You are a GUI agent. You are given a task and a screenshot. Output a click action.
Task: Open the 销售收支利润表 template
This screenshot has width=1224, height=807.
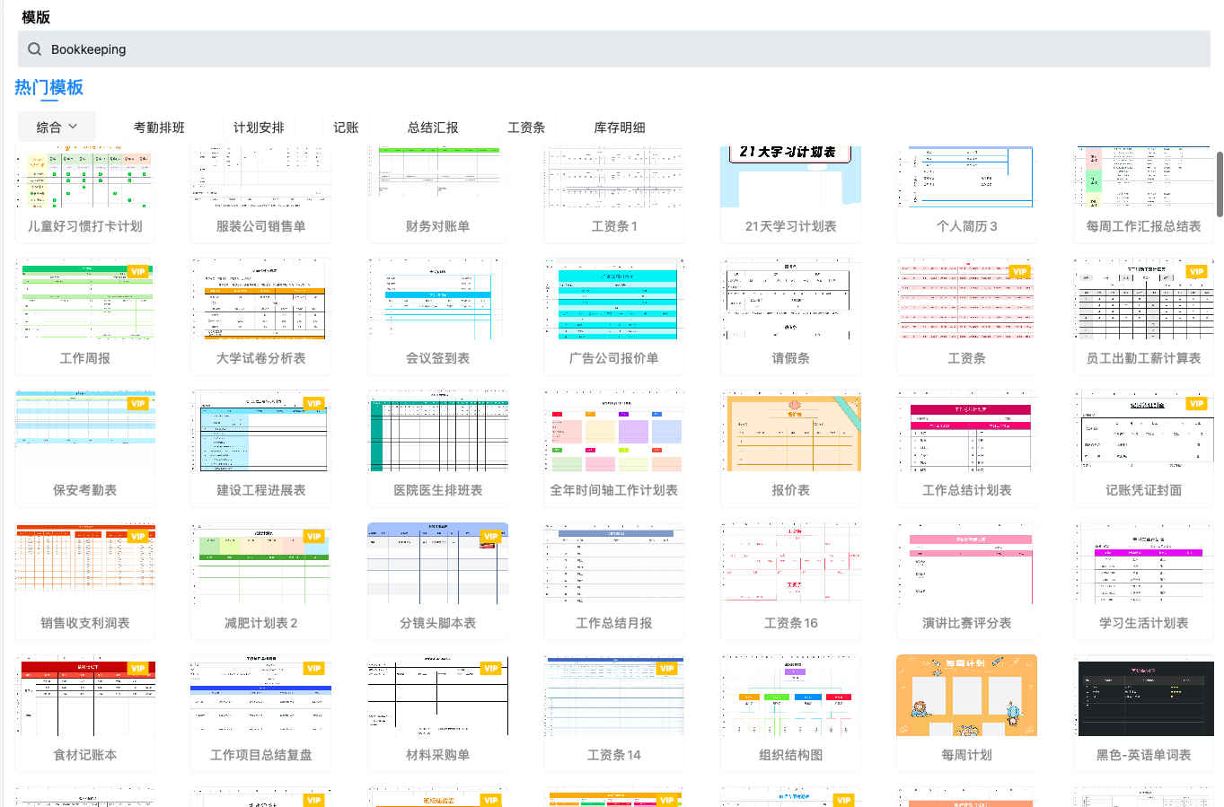[84, 581]
